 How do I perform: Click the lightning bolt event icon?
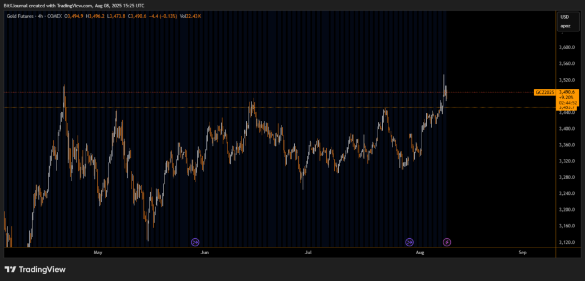pos(447,242)
